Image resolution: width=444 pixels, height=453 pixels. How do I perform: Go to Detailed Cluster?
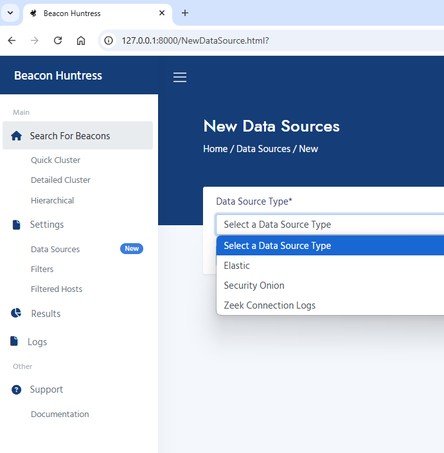coord(60,180)
